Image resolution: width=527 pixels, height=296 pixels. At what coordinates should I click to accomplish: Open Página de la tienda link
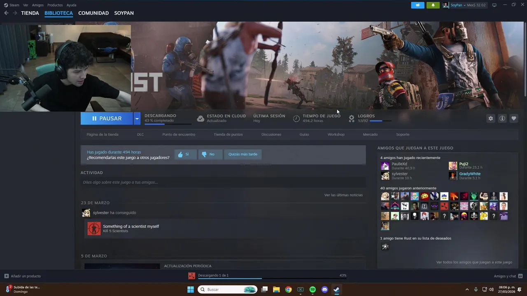tap(103, 134)
